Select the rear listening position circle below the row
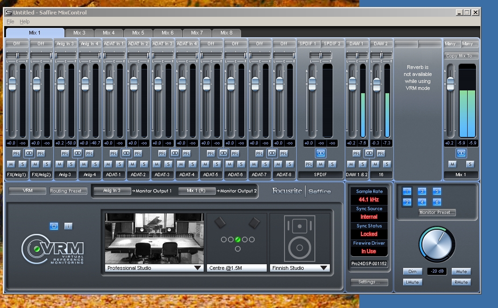The image size is (498, 308). click(238, 249)
